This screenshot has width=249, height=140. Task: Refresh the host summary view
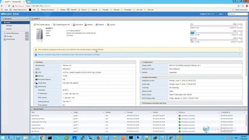pos(100,25)
